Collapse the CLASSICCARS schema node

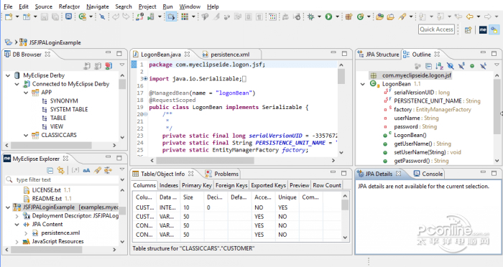tap(26, 135)
